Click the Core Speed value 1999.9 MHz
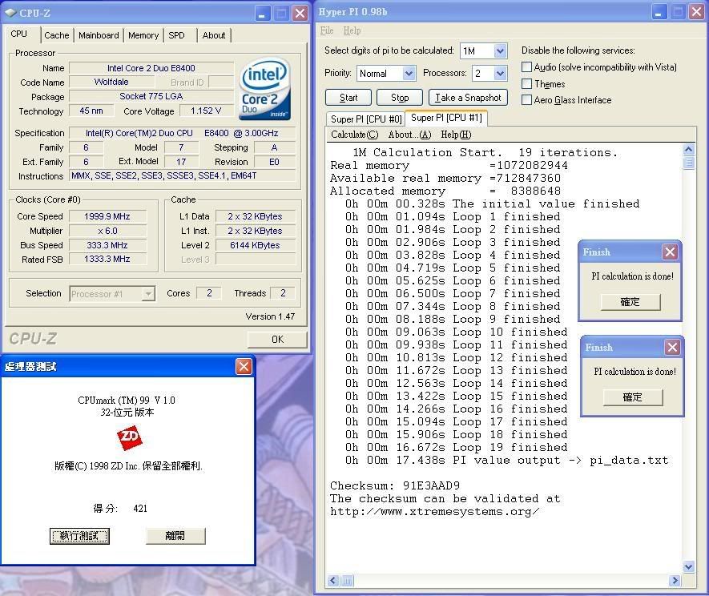The height and width of the screenshot is (596, 709). 107,216
